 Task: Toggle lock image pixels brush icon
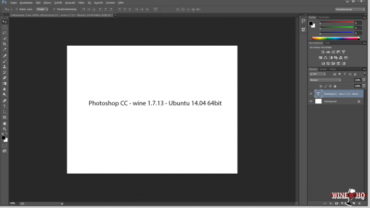click(x=326, y=86)
